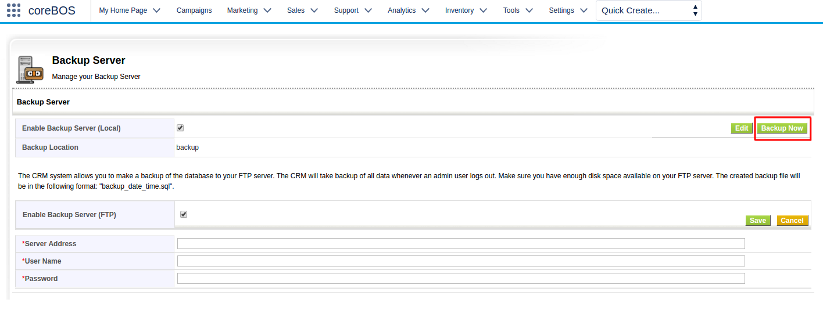The height and width of the screenshot is (317, 823).
Task: Toggle Enable Backup Server (FTP) checkbox
Action: coord(184,214)
